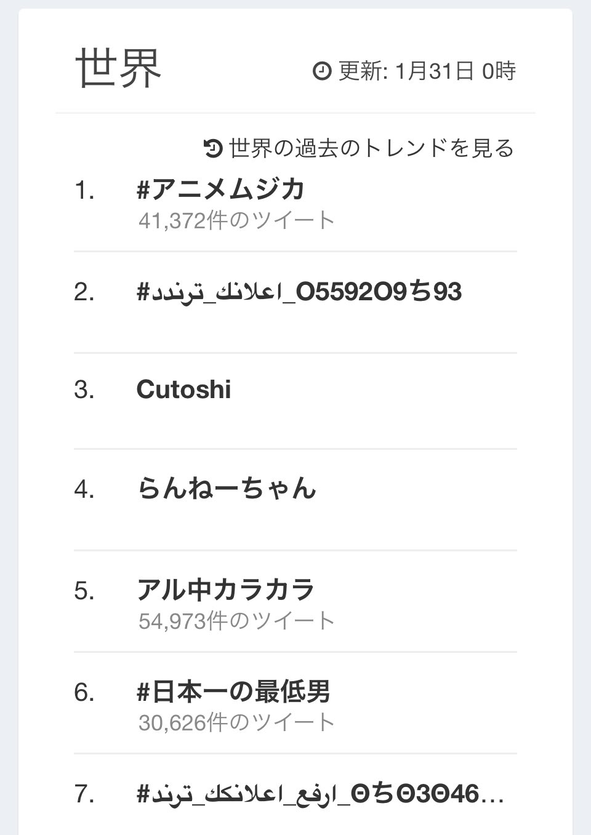
Task: Click rank number 1 in the list
Action: pyautogui.click(x=84, y=191)
